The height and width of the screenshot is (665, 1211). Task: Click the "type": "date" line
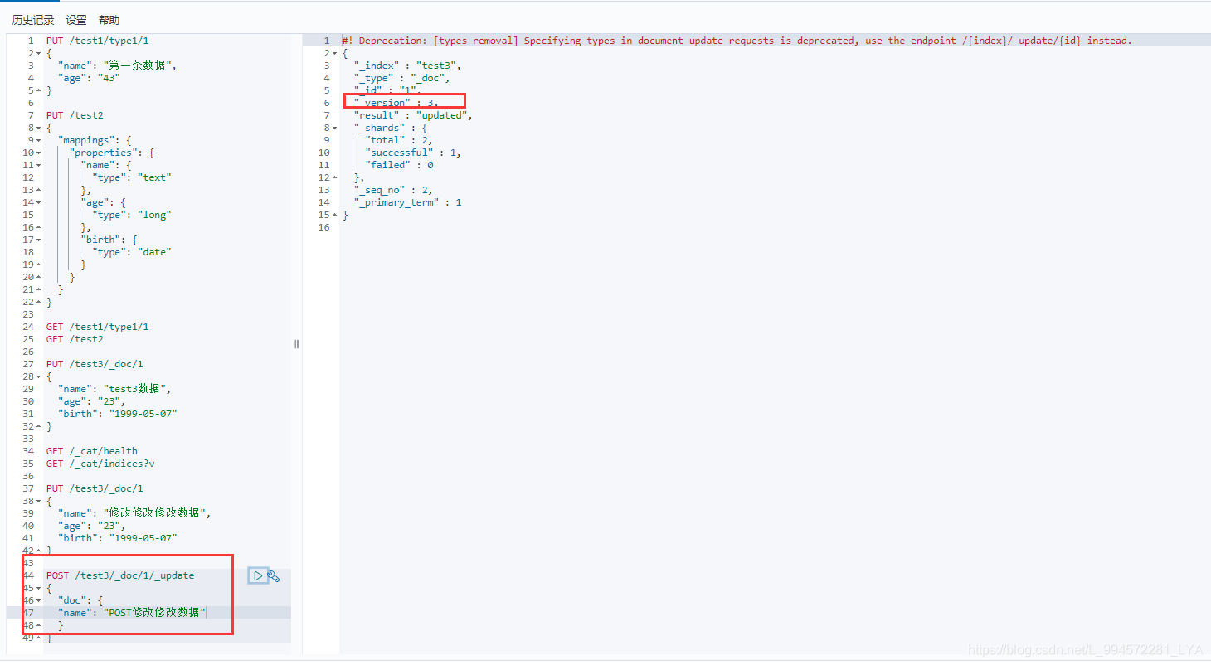[x=132, y=252]
